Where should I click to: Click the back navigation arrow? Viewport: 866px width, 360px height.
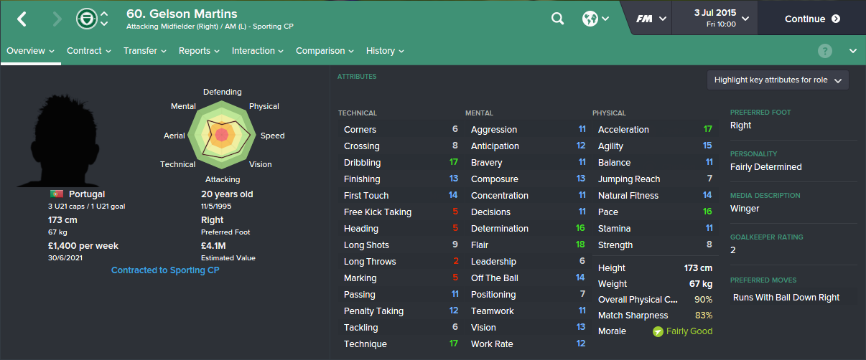click(22, 19)
